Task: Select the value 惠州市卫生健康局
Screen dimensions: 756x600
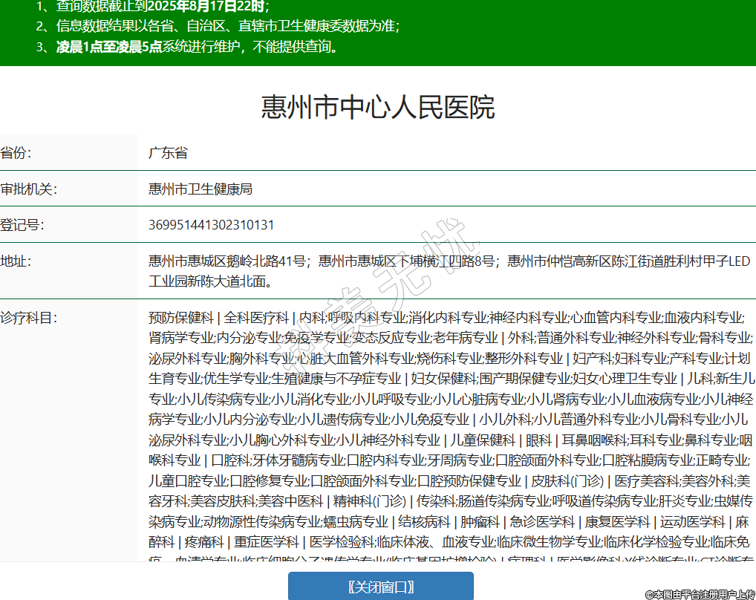Action: pos(201,189)
